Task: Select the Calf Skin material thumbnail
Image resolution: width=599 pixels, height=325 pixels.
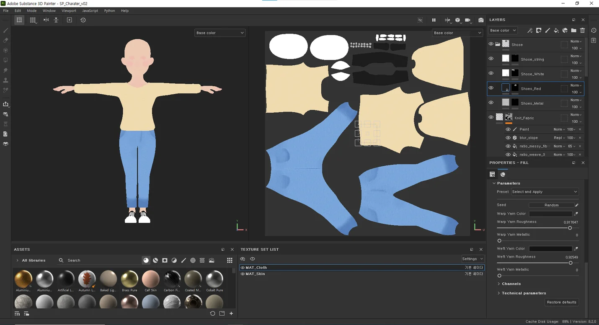Action: tap(150, 279)
